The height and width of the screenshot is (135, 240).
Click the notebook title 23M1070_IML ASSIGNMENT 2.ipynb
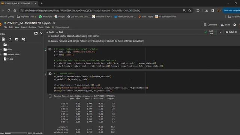click(x=29, y=23)
